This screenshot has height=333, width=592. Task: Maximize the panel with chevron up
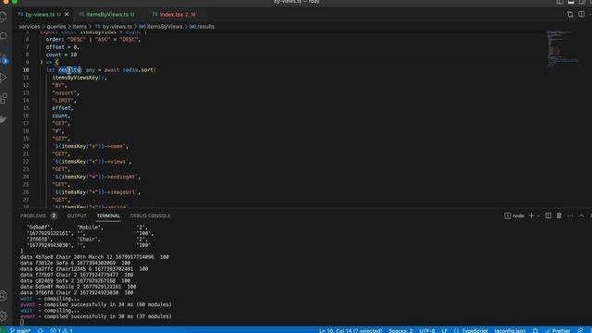[582, 216]
